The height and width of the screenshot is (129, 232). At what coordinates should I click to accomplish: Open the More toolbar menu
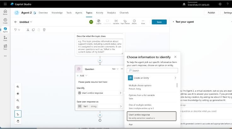[x=143, y=22]
